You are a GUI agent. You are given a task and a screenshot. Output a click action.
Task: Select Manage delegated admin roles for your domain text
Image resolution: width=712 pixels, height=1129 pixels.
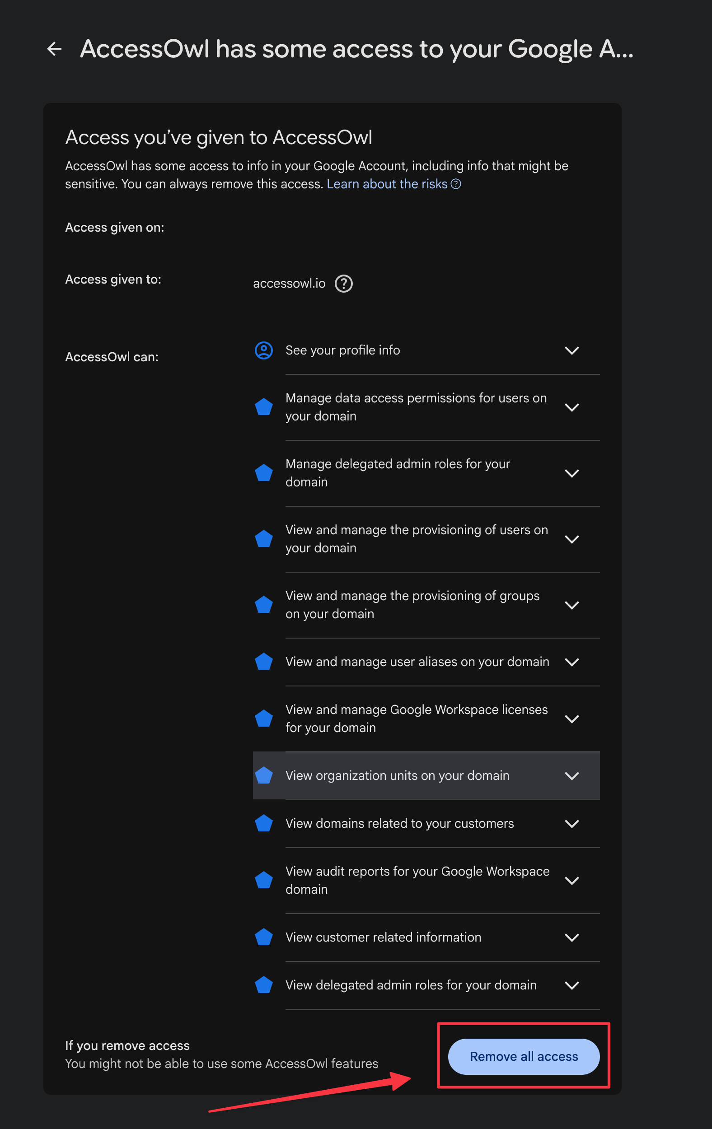tap(398, 473)
